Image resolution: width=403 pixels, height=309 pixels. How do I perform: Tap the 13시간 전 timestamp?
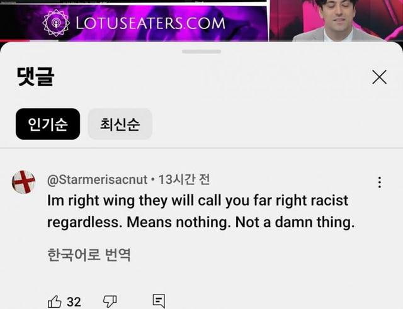click(x=184, y=179)
